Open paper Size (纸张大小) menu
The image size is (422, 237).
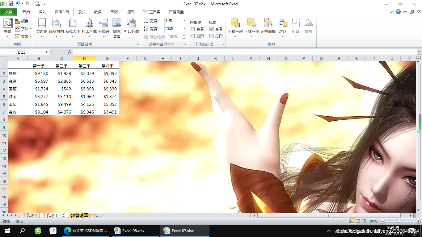[73, 28]
